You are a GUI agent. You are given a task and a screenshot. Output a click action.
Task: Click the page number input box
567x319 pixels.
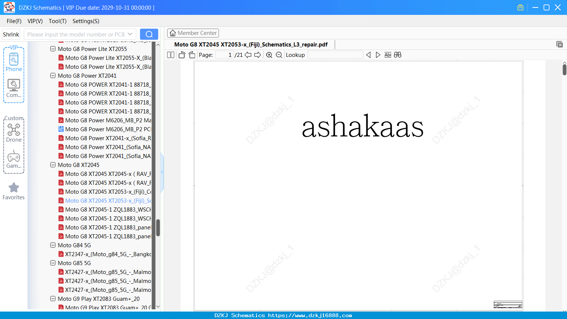pyautogui.click(x=224, y=55)
